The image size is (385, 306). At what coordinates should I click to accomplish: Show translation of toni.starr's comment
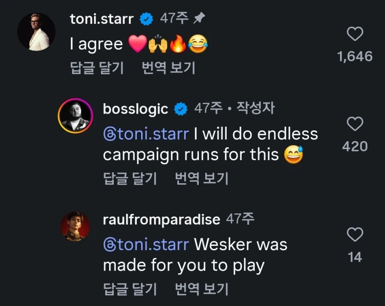(168, 68)
